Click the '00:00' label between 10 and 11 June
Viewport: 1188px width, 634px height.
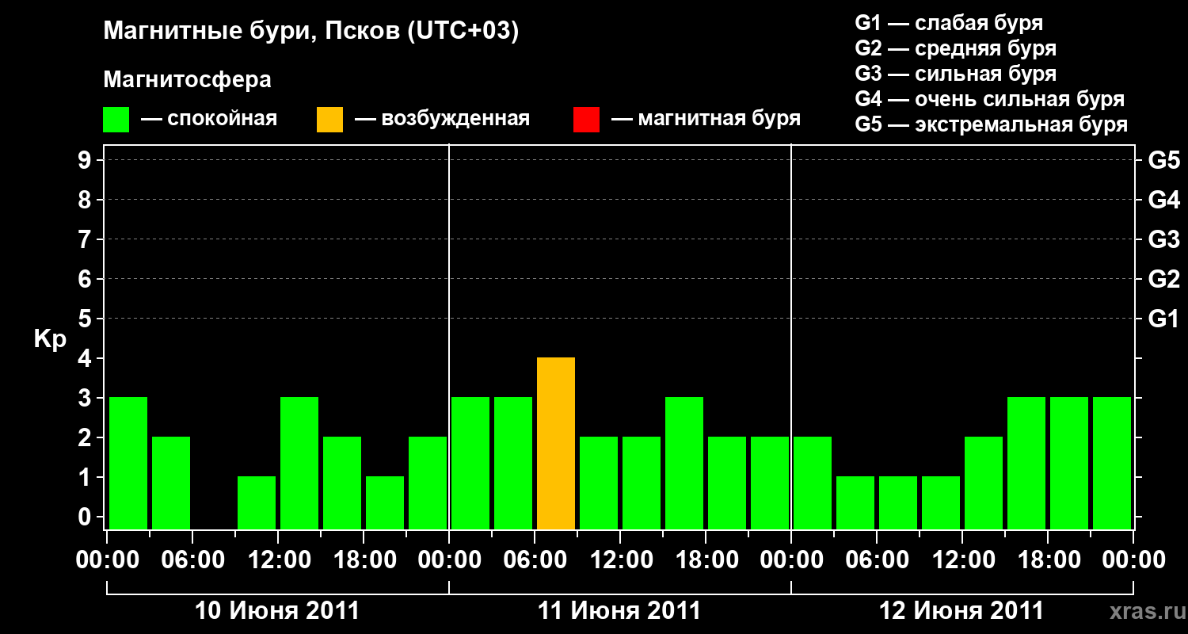click(449, 560)
